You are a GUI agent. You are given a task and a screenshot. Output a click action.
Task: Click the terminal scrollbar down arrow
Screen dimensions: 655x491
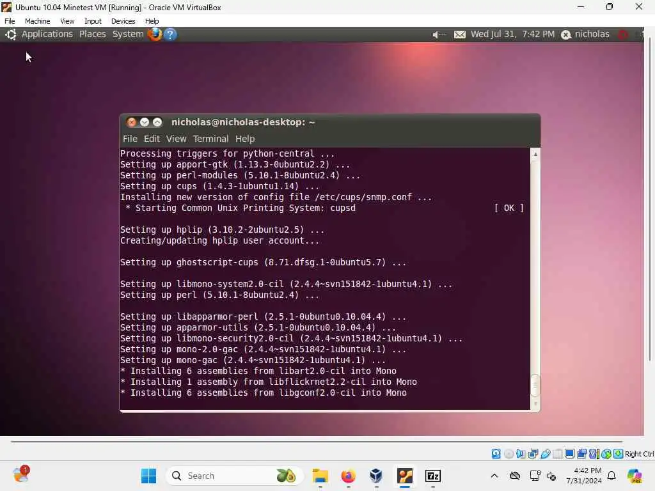click(535, 404)
